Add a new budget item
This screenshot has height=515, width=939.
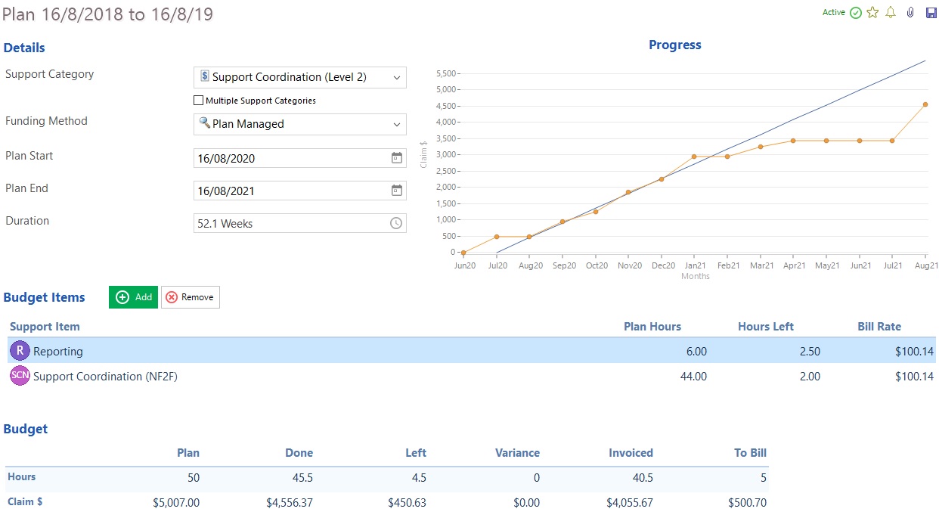tap(134, 297)
